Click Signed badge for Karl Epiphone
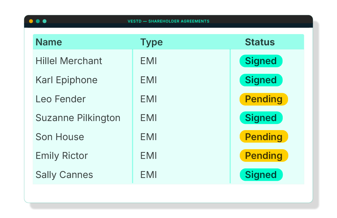The height and width of the screenshot is (218, 337). tap(261, 80)
